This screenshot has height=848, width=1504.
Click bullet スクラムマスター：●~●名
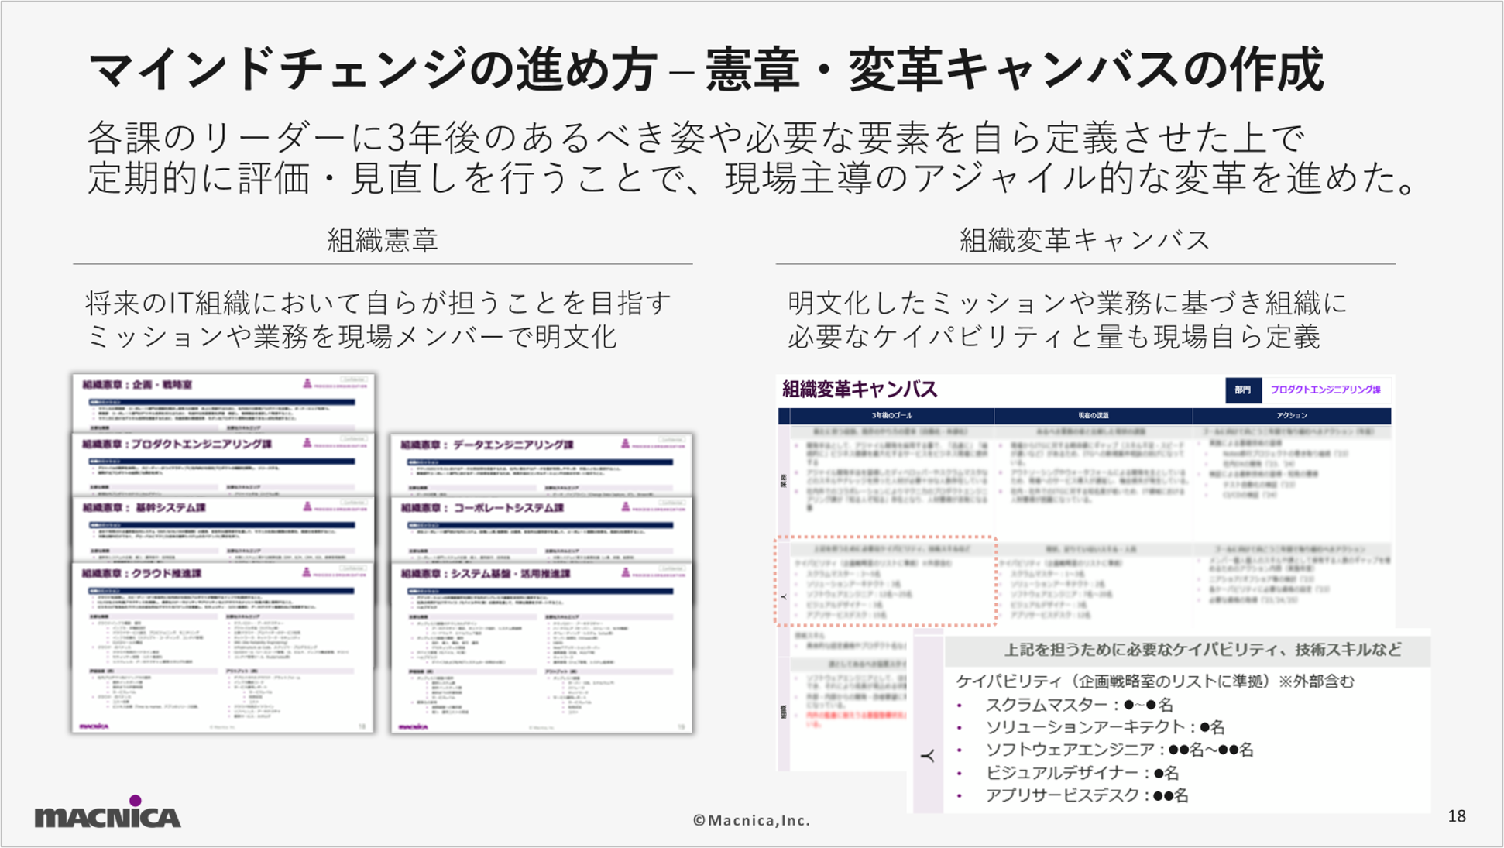point(1079,705)
